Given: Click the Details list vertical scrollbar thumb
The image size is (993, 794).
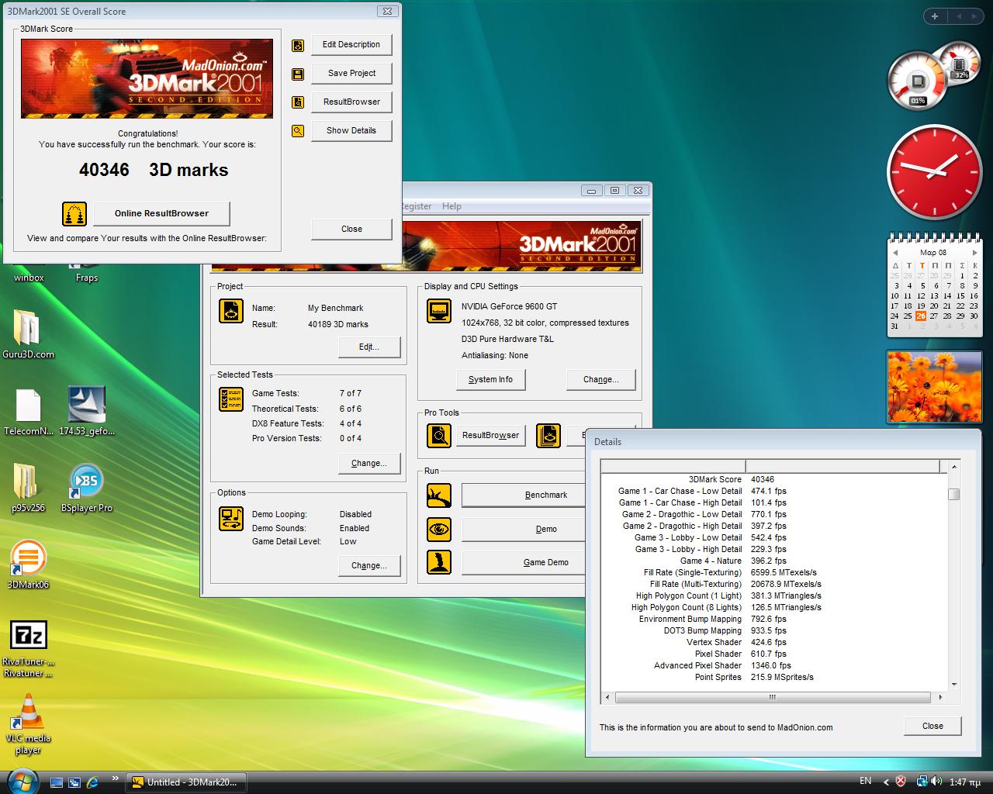Looking at the screenshot, I should click(x=954, y=495).
